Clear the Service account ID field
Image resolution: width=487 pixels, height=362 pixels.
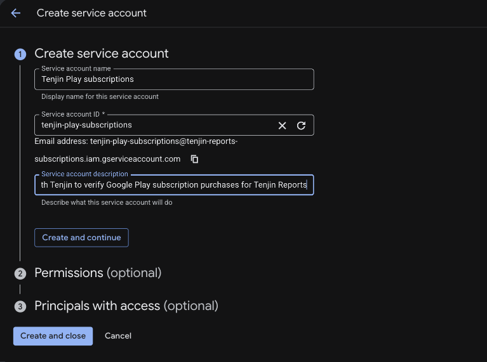282,126
